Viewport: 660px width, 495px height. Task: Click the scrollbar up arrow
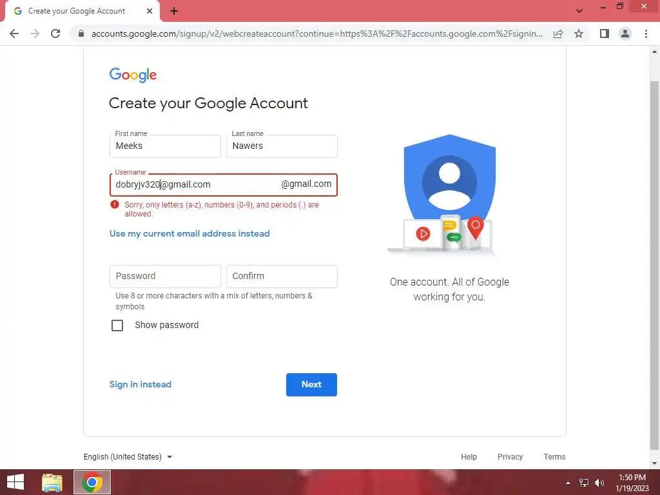pos(654,52)
